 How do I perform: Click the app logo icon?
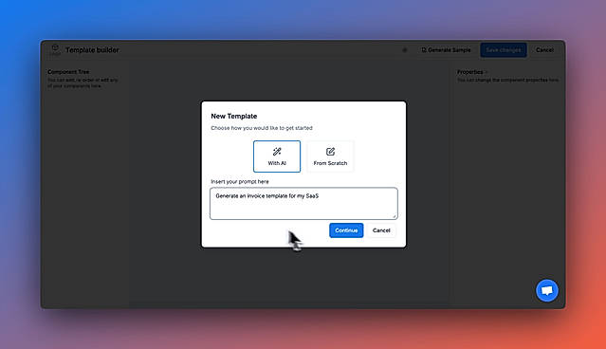(x=55, y=50)
